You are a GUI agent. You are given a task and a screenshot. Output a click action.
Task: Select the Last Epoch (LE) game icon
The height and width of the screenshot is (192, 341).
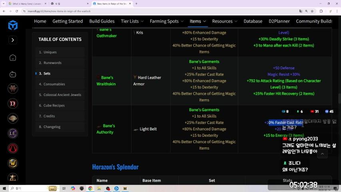tap(13, 133)
